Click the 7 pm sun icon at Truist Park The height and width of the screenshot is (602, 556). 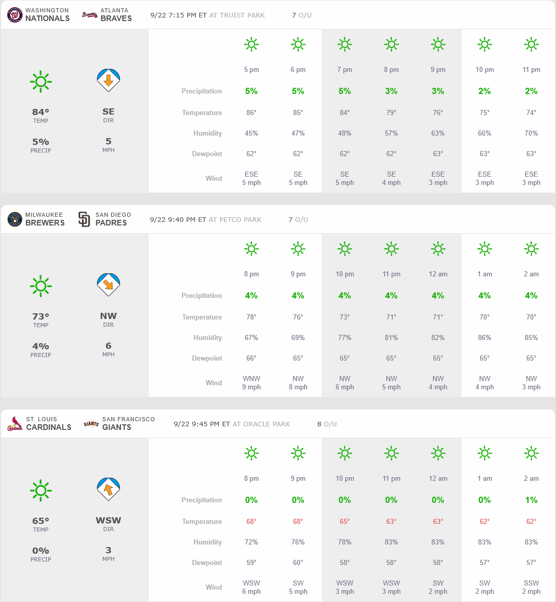(345, 45)
